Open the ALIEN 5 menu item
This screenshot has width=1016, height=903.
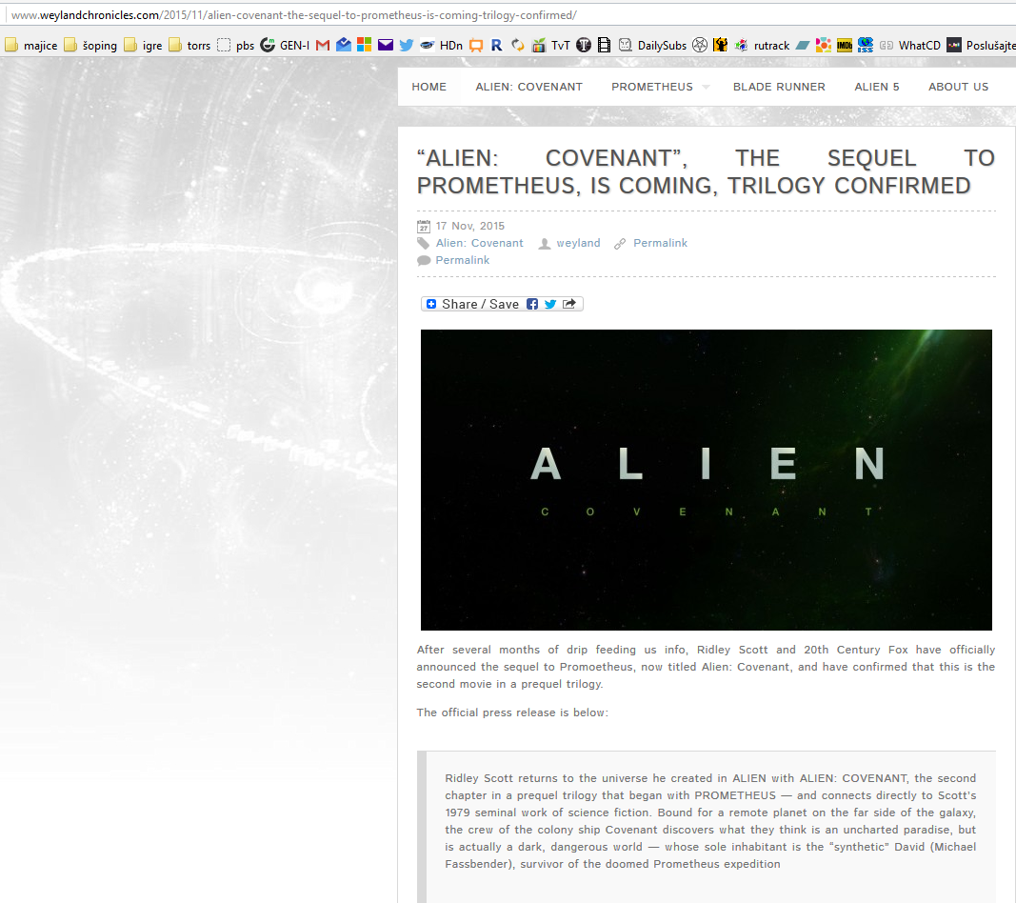click(877, 87)
